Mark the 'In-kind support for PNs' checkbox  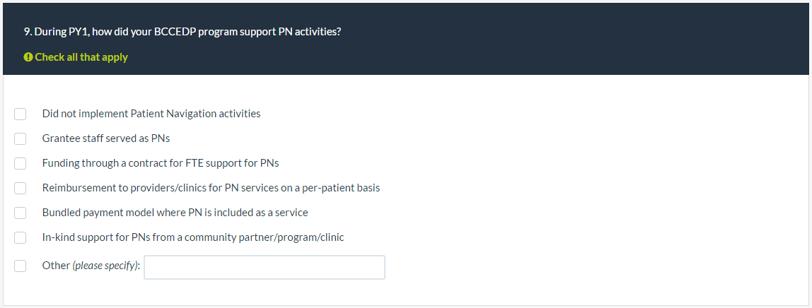tap(21, 237)
